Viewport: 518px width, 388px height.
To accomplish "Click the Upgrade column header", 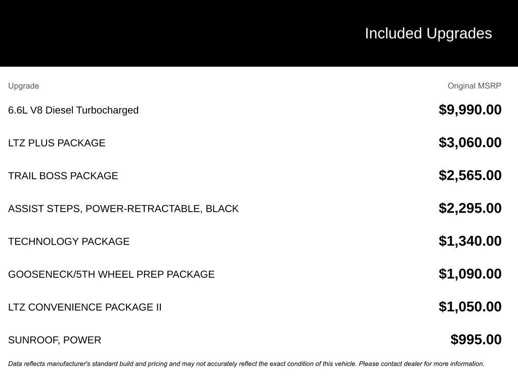I will pos(23,86).
